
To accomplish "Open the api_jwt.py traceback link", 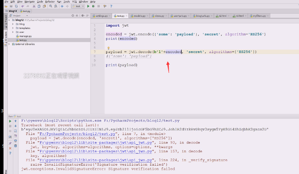I will point(96,143).
